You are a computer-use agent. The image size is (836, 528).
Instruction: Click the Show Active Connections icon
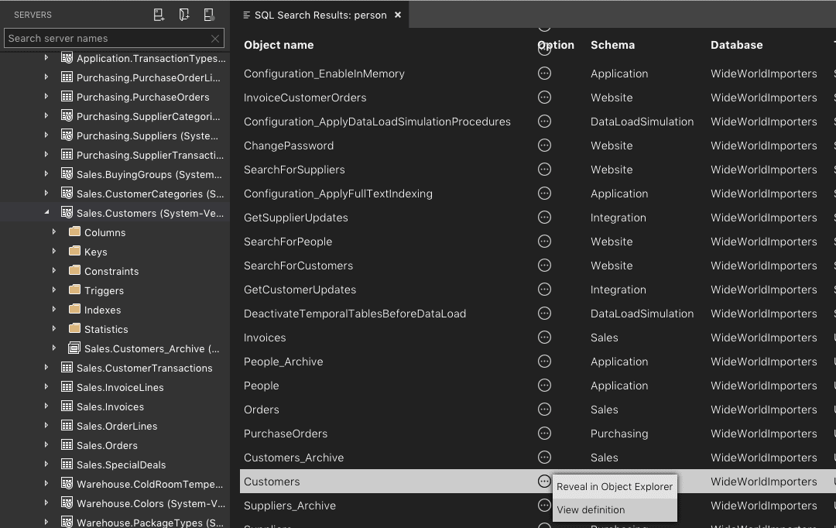pyautogui.click(x=208, y=15)
